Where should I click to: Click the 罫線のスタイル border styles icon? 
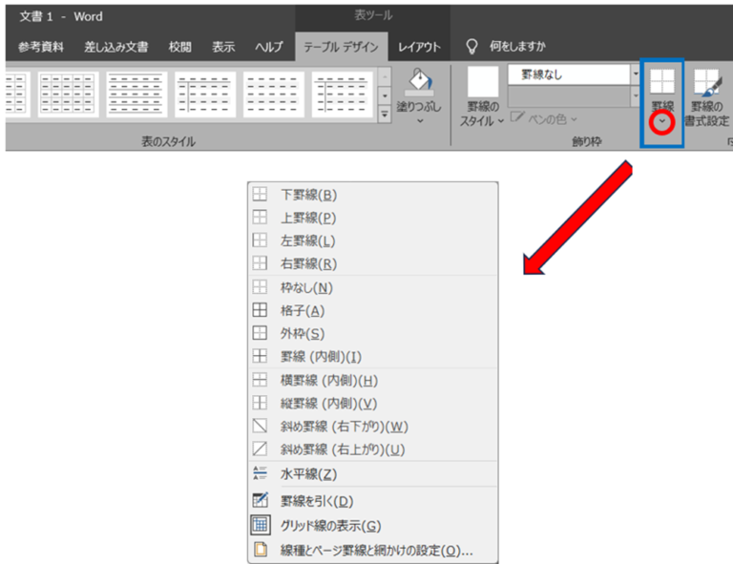[482, 82]
